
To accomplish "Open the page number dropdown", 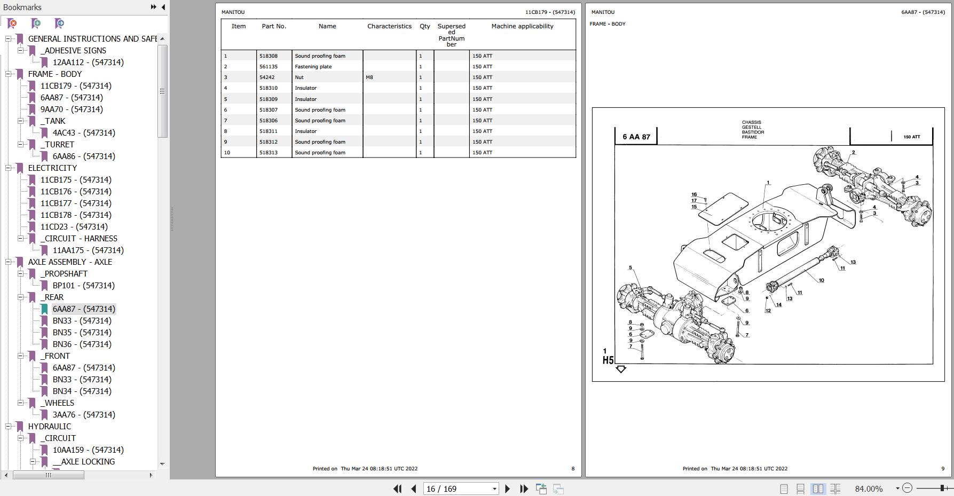I will 494,489.
